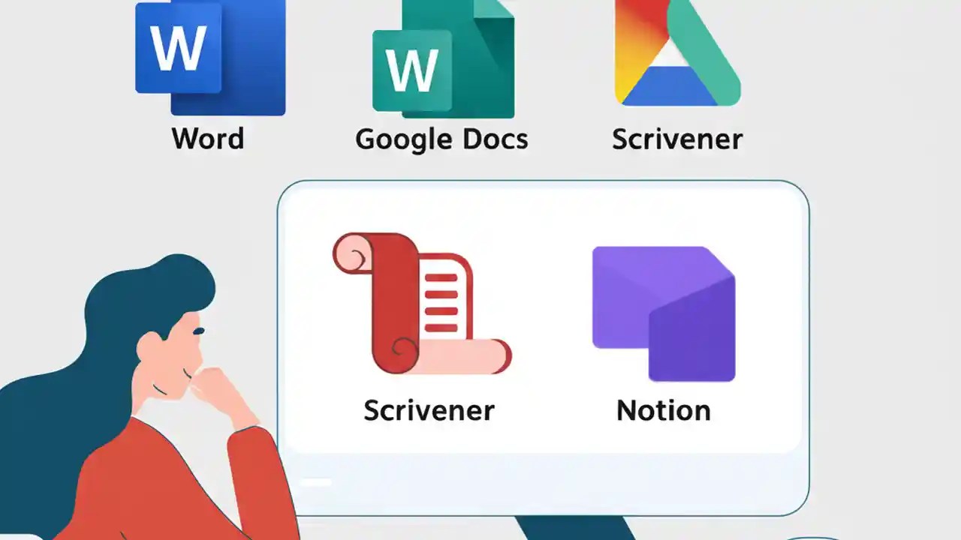This screenshot has width=961, height=540.
Task: Click the red scroll Scrivener icon on laptop screen
Action: 420,304
